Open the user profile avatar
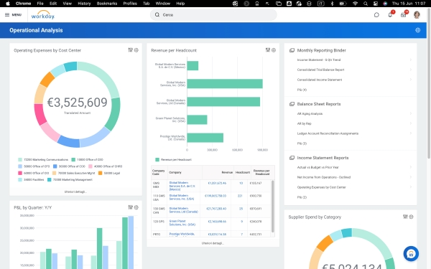The image size is (431, 269). (417, 15)
